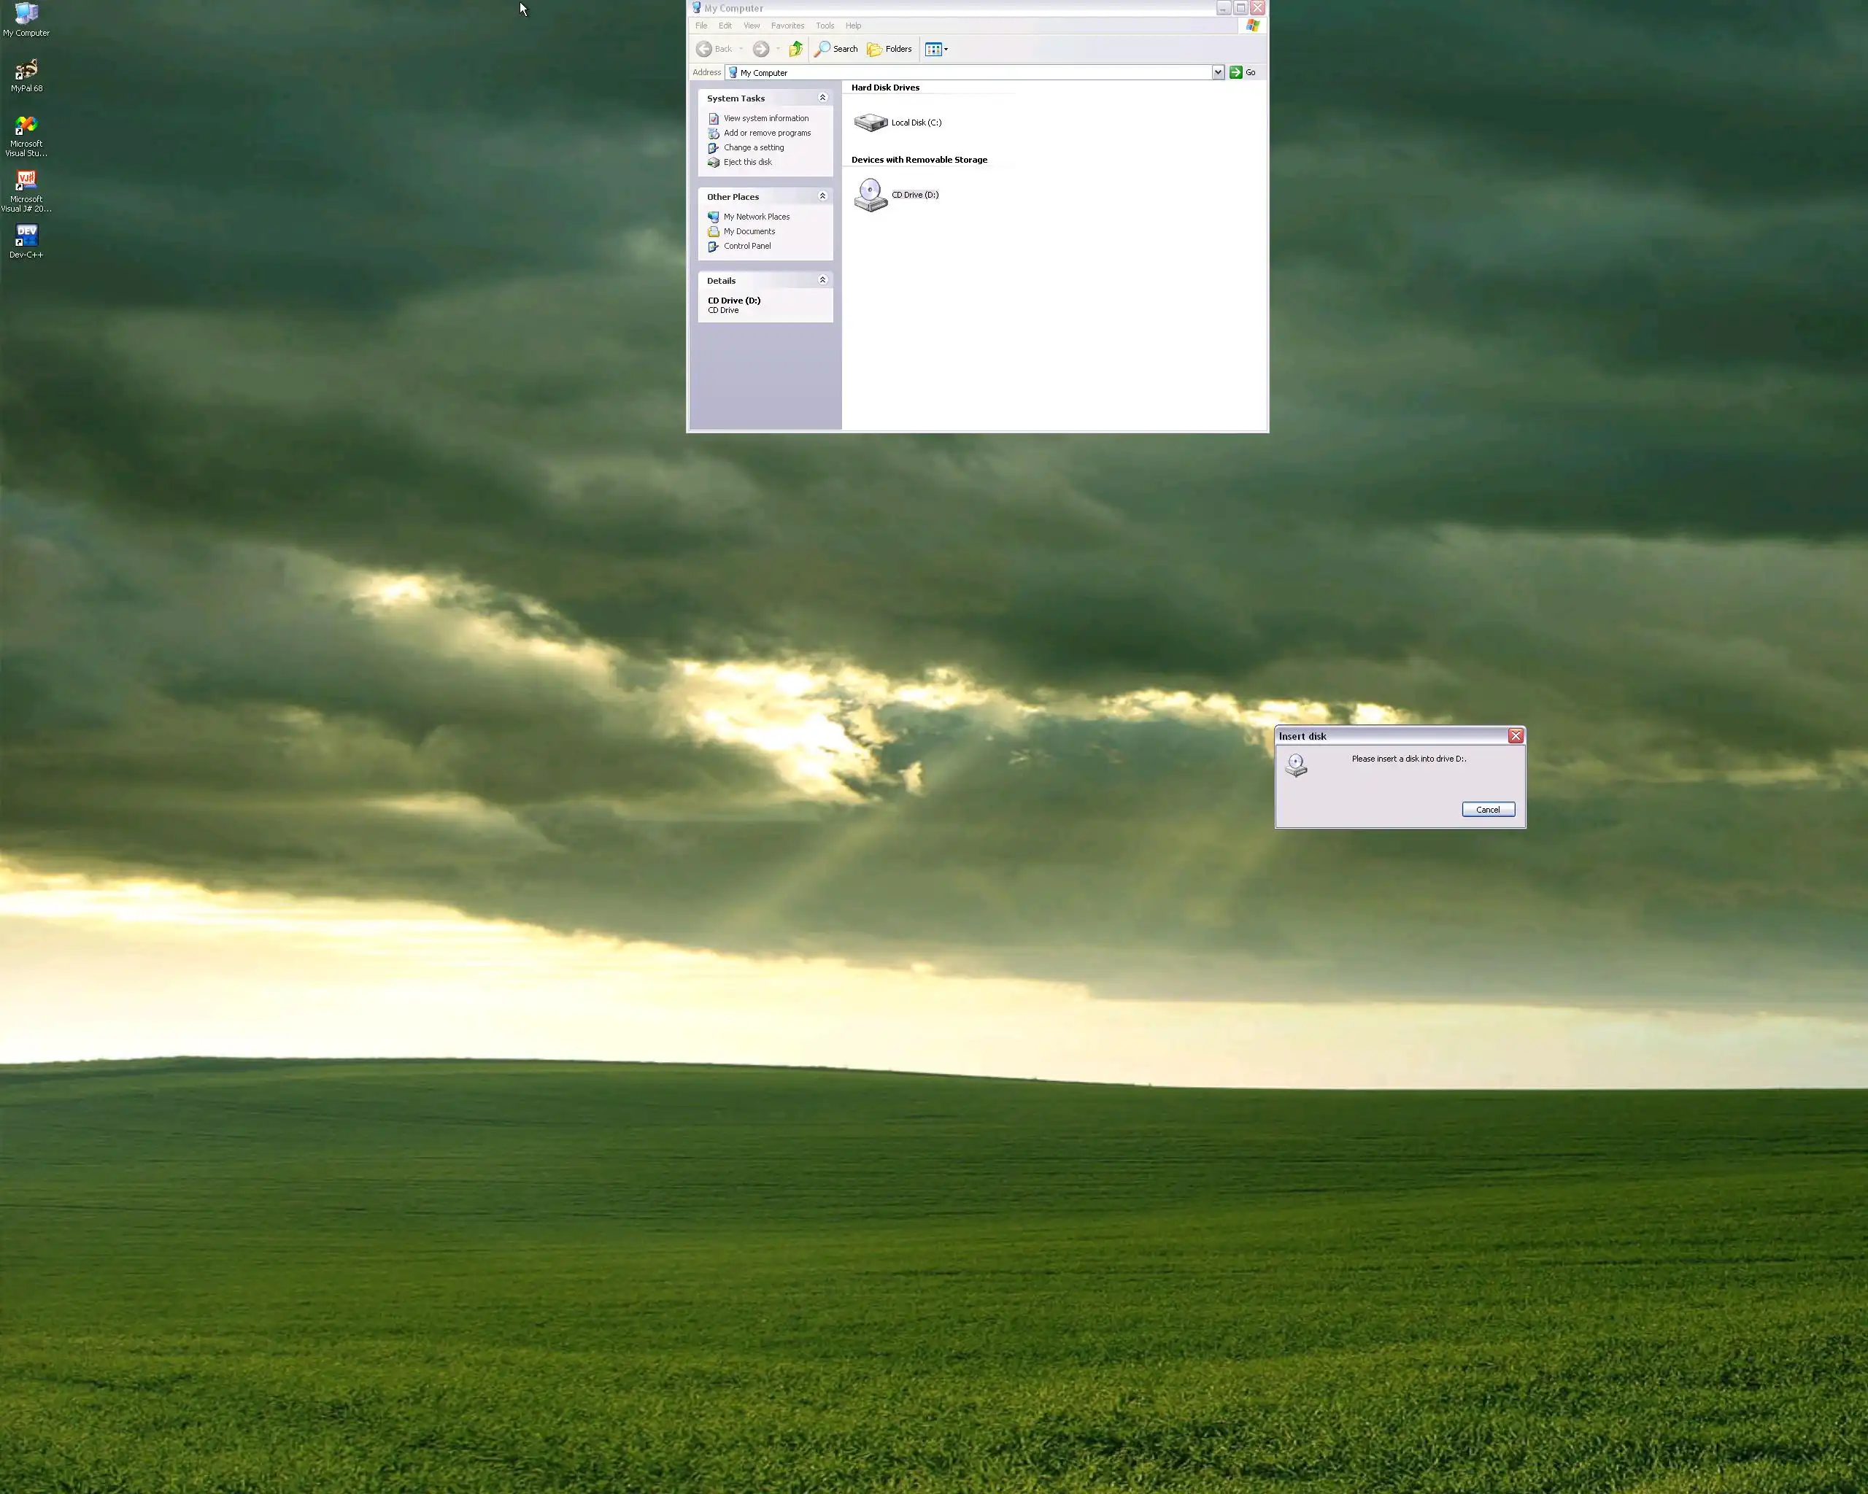The height and width of the screenshot is (1494, 1868).
Task: Click the Up folder toolbar icon
Action: pos(795,50)
